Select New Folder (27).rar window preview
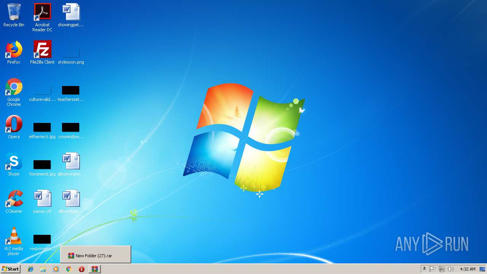The image size is (487, 274). 95,255
